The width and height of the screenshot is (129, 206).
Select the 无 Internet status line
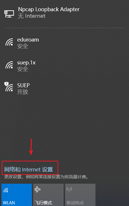click(x=32, y=16)
